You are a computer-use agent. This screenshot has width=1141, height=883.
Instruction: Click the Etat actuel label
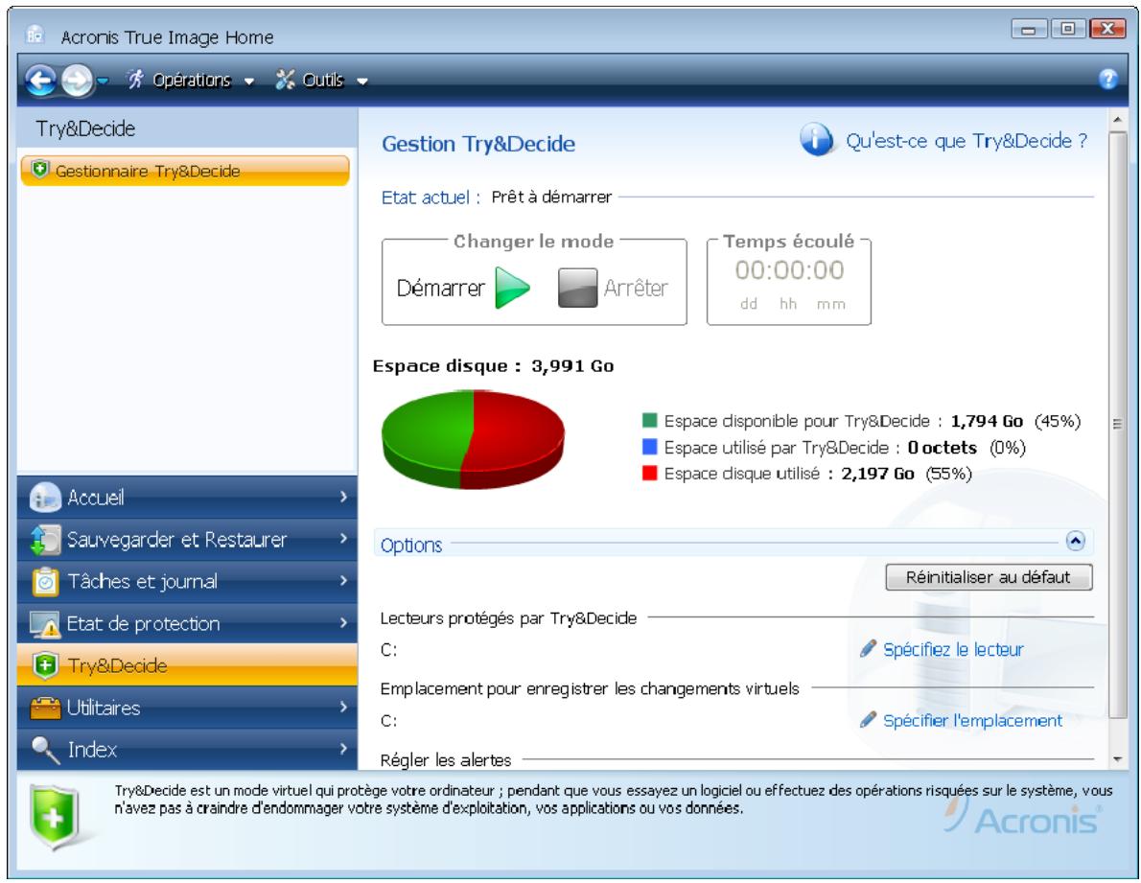(431, 198)
